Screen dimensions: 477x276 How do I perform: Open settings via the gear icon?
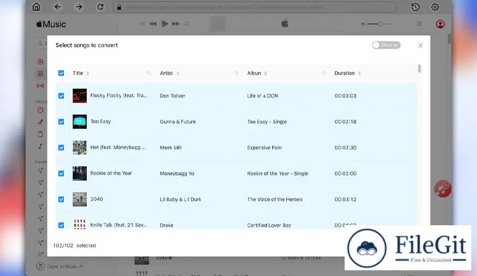tap(435, 7)
